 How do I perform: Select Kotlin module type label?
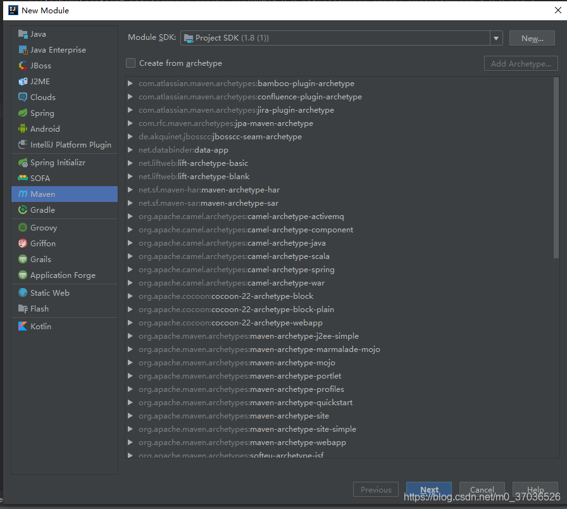coord(41,326)
